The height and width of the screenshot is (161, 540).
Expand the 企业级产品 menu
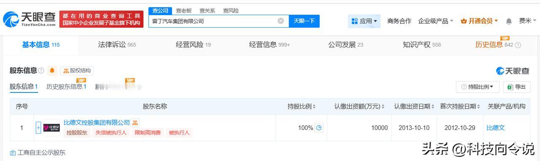[x=436, y=21]
